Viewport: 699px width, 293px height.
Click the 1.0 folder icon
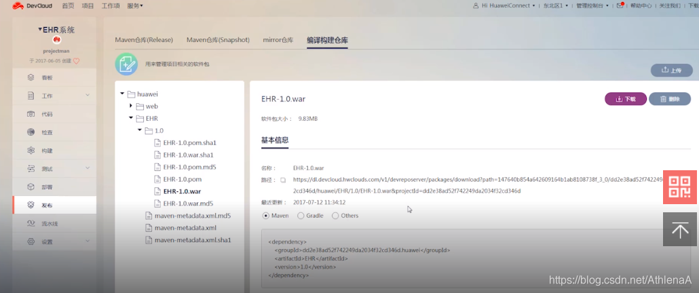coord(149,130)
